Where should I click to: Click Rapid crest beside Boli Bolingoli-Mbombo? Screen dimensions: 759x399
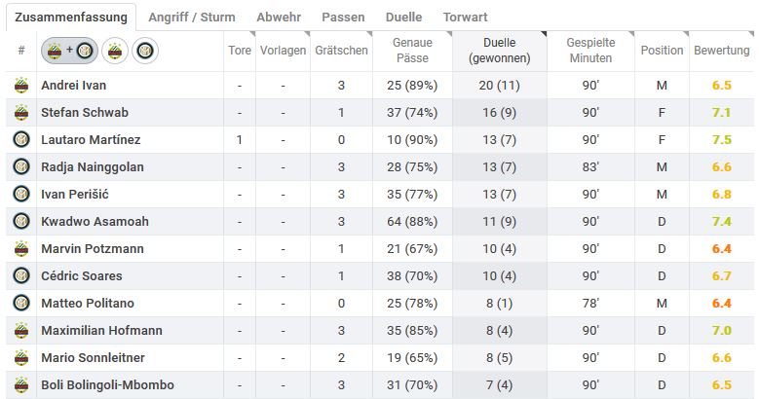pyautogui.click(x=21, y=385)
